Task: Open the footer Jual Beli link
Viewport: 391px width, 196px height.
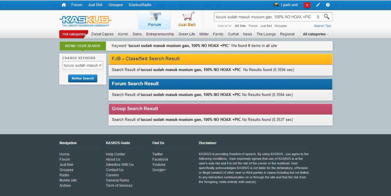Action: pos(66,165)
